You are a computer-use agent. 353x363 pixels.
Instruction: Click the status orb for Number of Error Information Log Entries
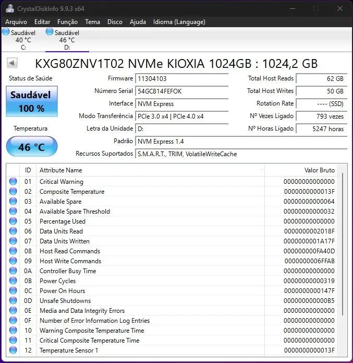[x=13, y=320]
